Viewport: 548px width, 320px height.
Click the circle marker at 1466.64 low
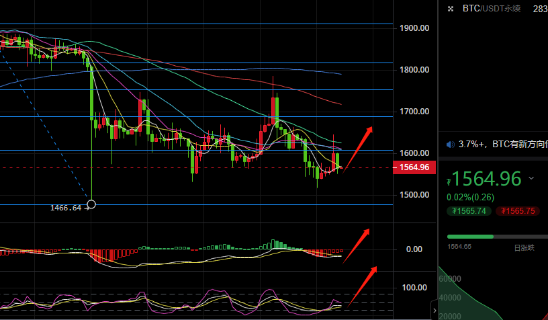[91, 204]
